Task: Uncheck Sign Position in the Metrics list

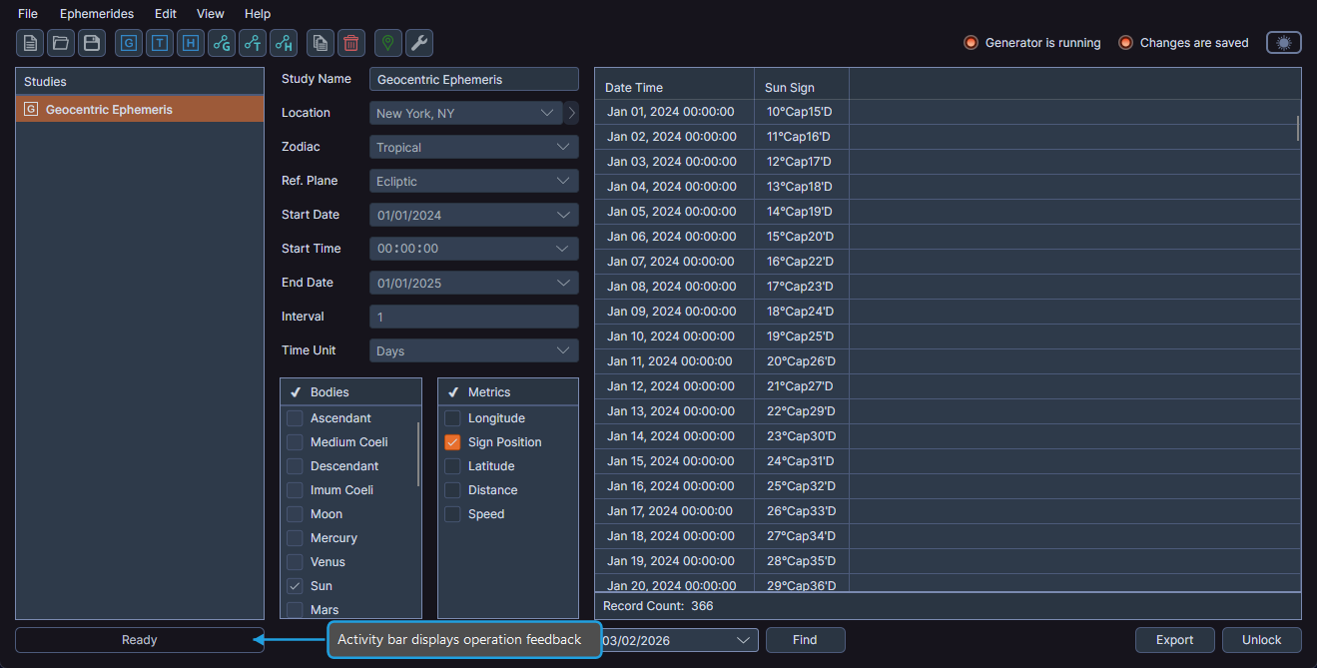Action: coord(451,441)
